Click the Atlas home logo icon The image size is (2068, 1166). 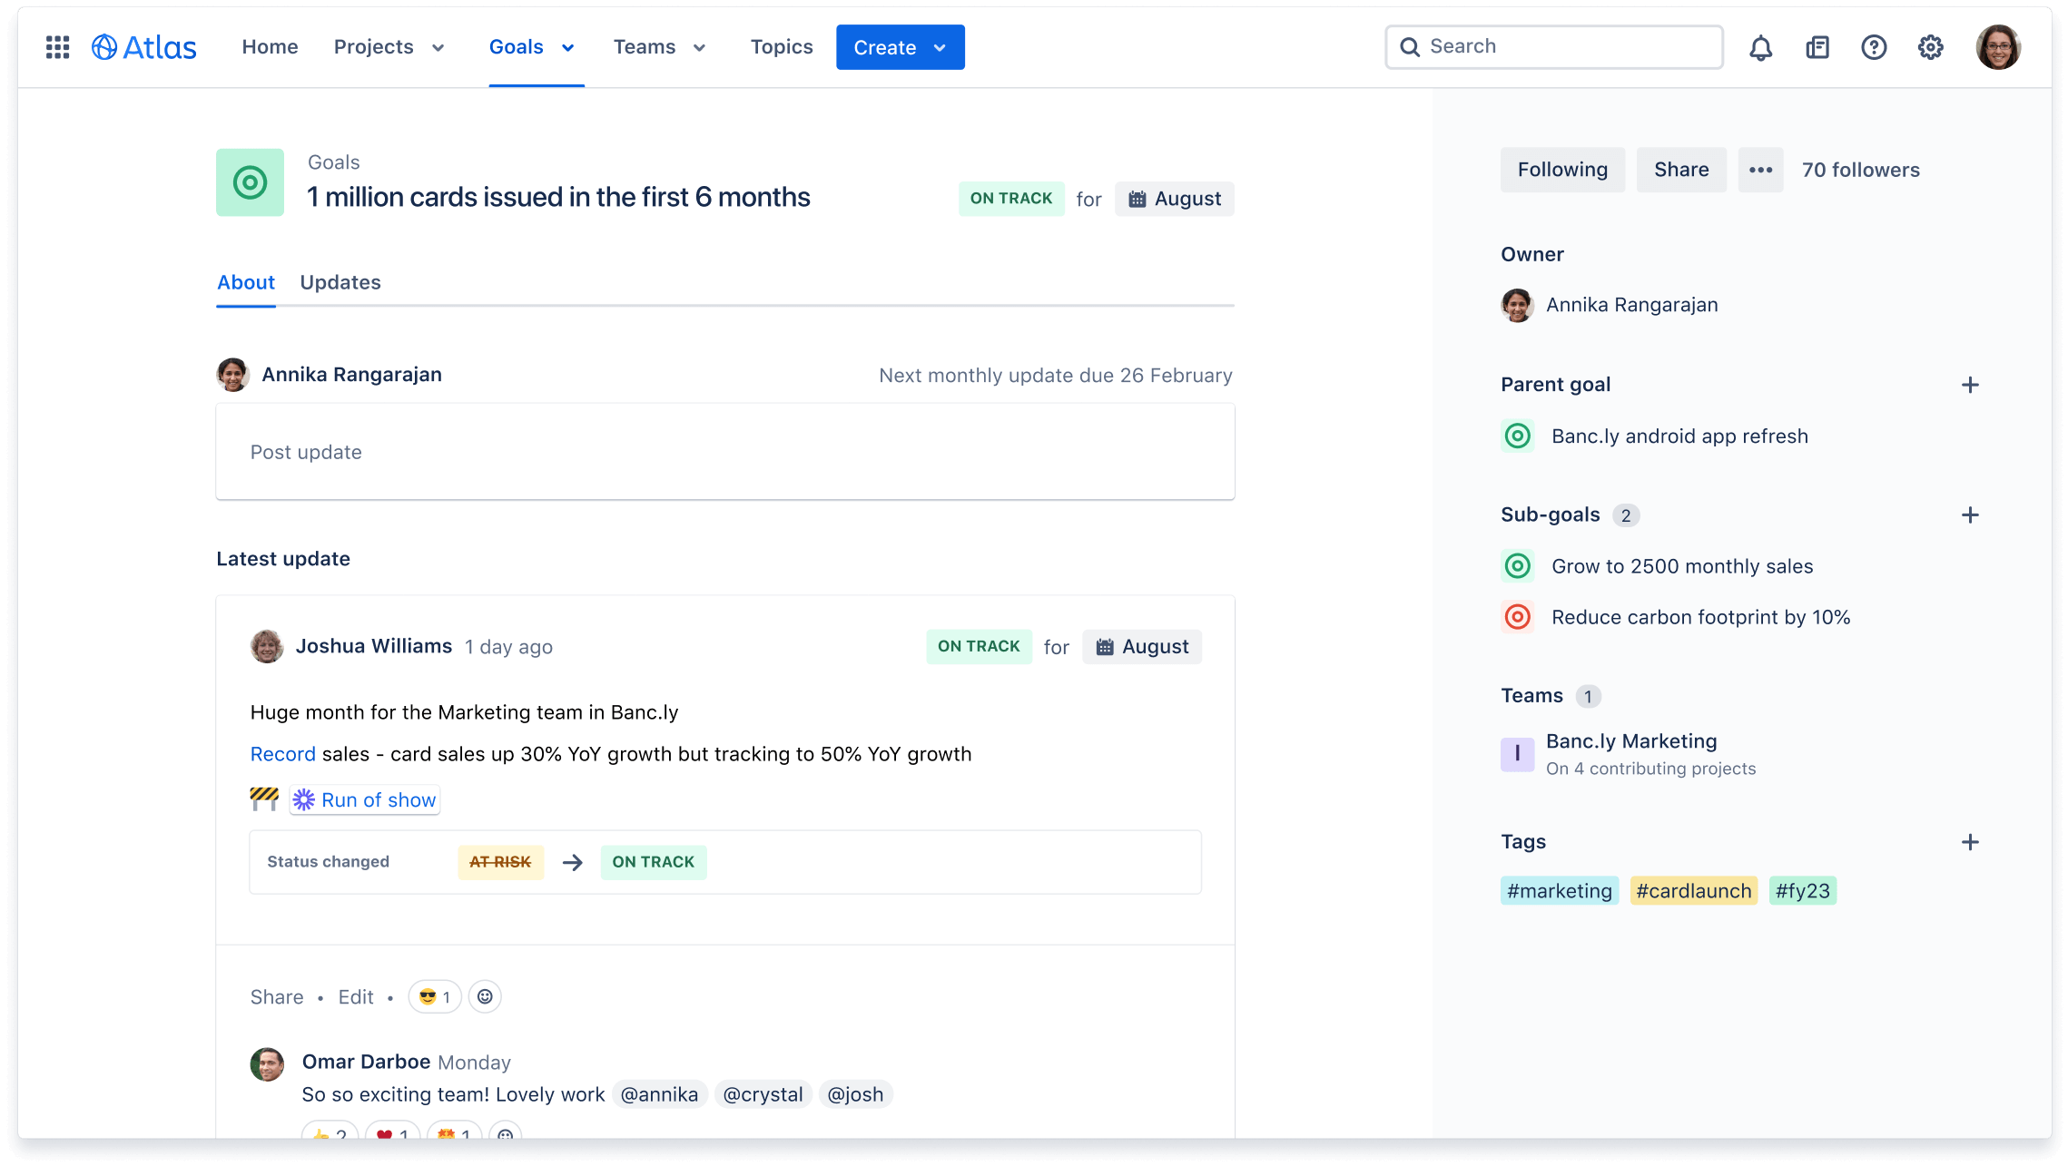(106, 45)
